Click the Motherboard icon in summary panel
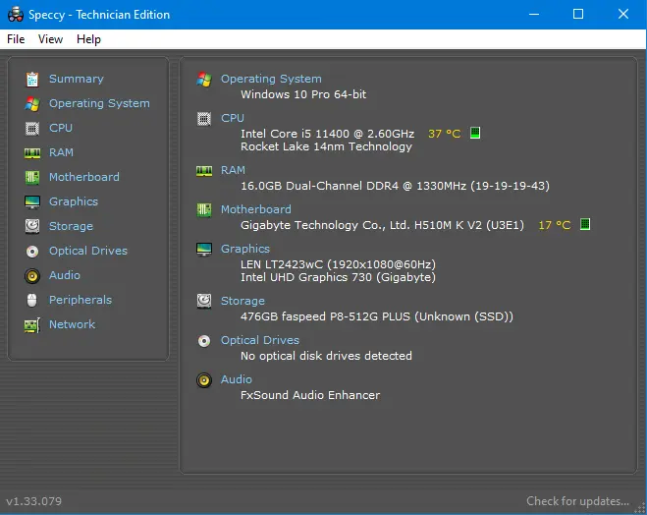 (204, 209)
